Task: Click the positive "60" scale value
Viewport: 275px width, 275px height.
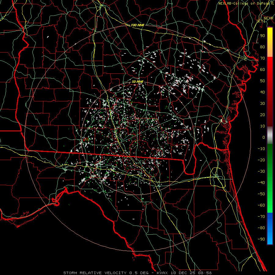Action: coord(262,69)
